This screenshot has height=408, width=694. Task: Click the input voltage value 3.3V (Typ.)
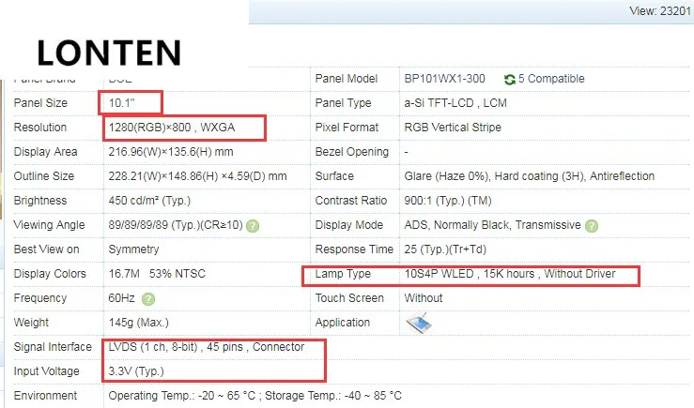click(136, 371)
